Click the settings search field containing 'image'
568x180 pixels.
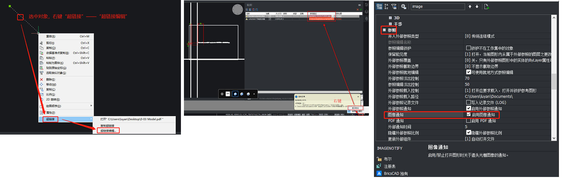pos(437,6)
